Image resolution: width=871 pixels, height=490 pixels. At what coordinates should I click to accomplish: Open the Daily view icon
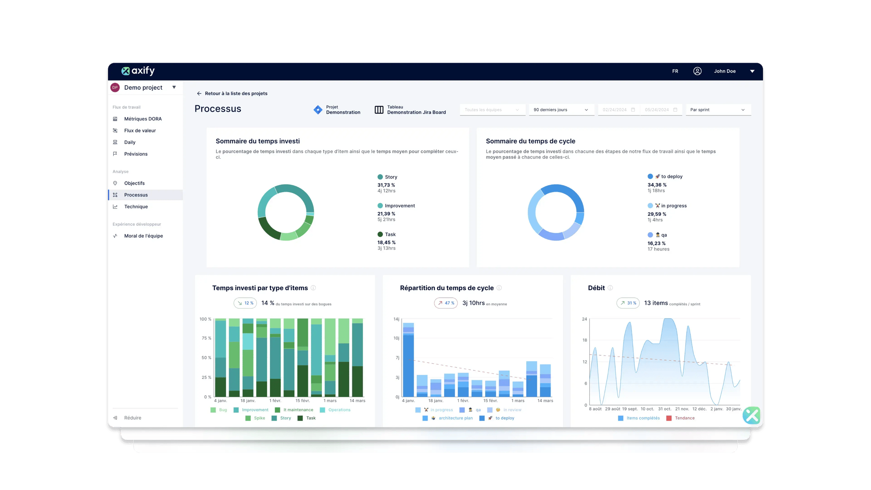[x=115, y=142]
